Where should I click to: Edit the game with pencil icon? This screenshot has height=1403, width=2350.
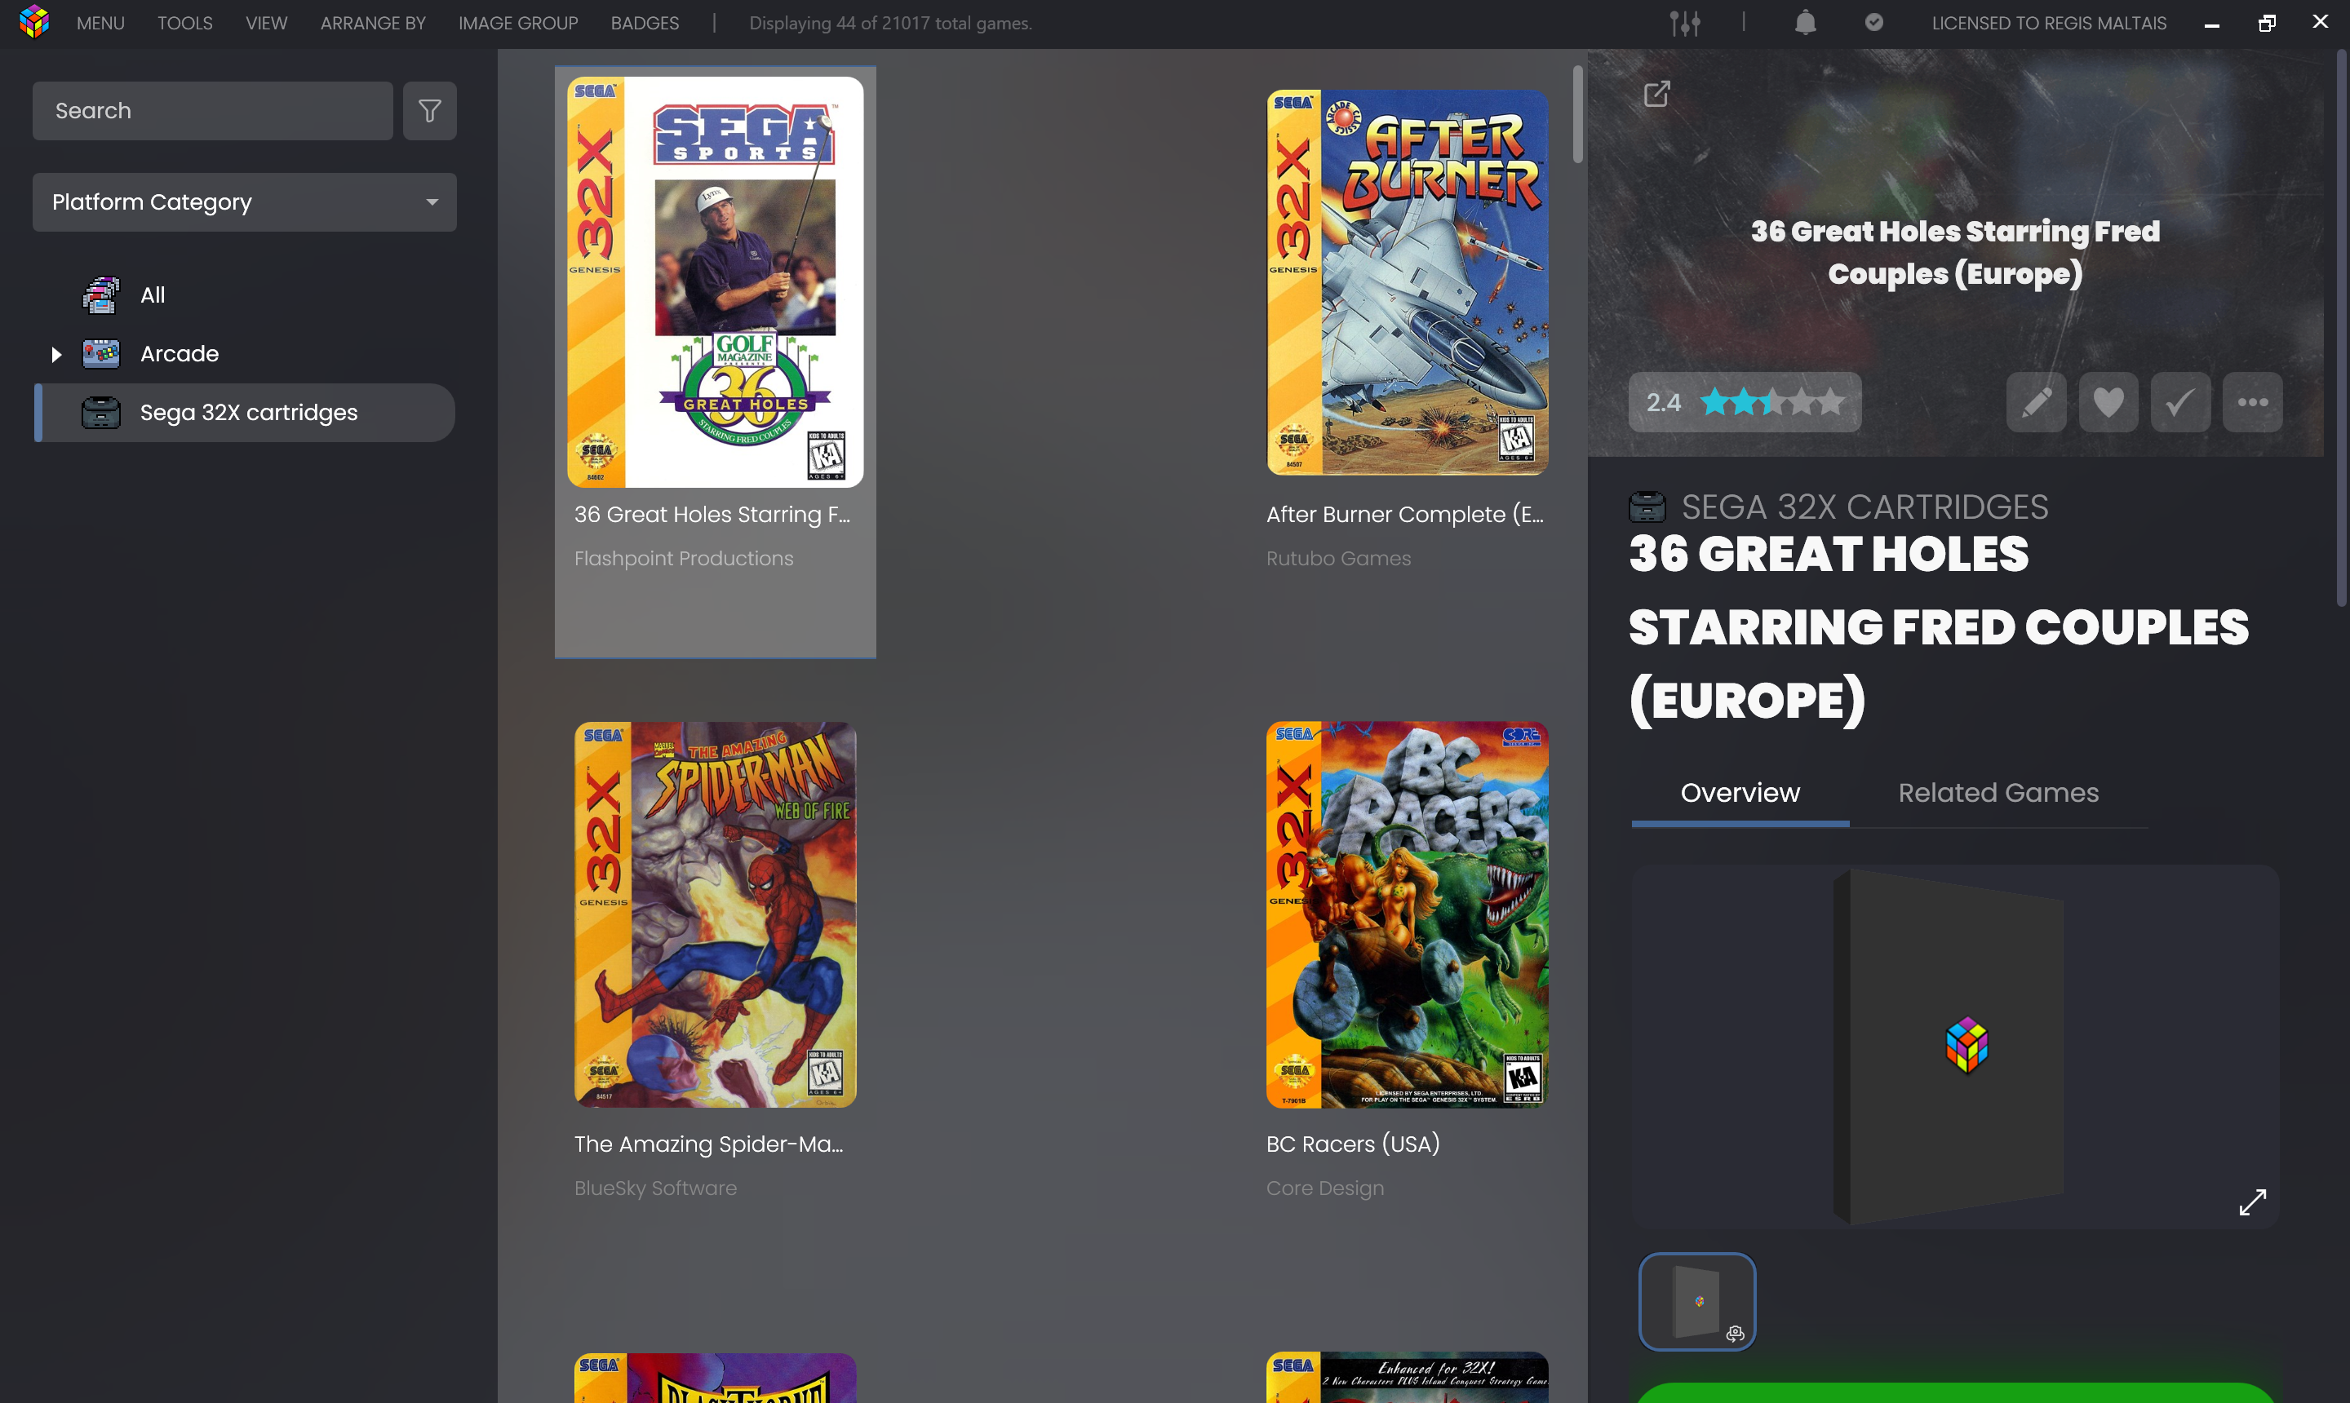tap(2036, 402)
